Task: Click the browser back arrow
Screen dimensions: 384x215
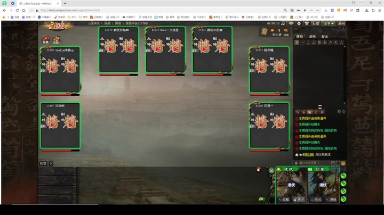Action: (x=4, y=10)
